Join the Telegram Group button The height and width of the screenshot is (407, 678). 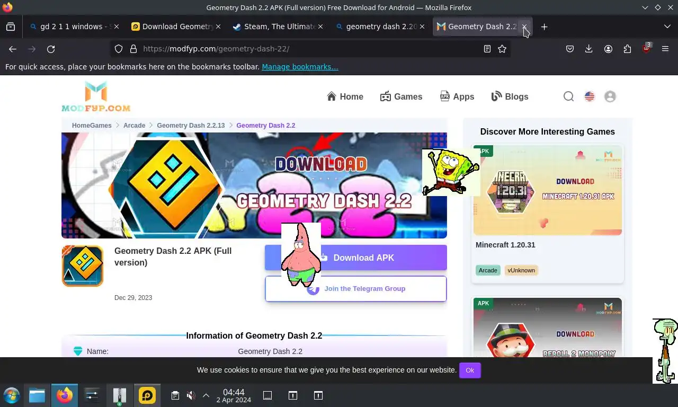point(356,289)
